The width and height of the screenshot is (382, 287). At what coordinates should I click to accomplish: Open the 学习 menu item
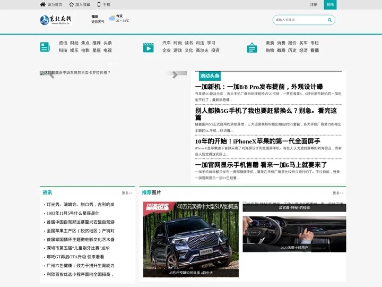point(211,43)
